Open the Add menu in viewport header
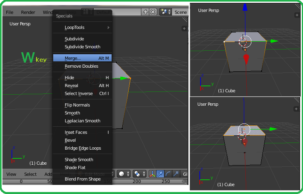The image size is (303, 194). (48, 174)
